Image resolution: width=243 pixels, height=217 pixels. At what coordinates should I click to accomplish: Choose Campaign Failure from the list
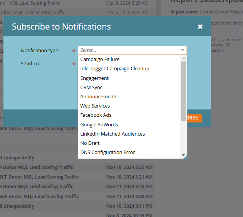129,60
